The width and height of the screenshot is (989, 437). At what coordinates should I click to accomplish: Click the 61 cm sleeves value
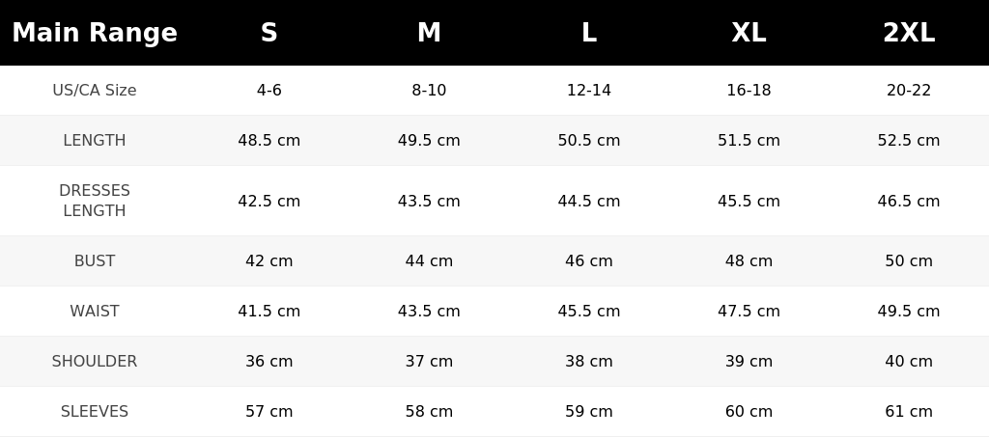(x=908, y=412)
